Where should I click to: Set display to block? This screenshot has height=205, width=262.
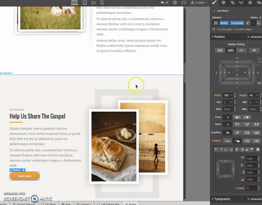click(x=220, y=50)
